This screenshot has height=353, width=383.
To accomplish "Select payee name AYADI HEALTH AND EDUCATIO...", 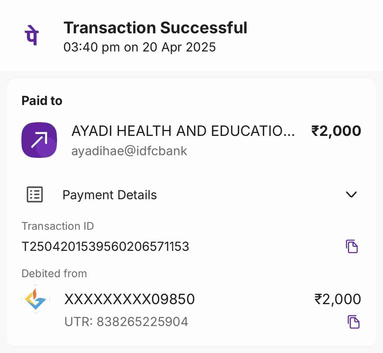I will pos(183,131).
